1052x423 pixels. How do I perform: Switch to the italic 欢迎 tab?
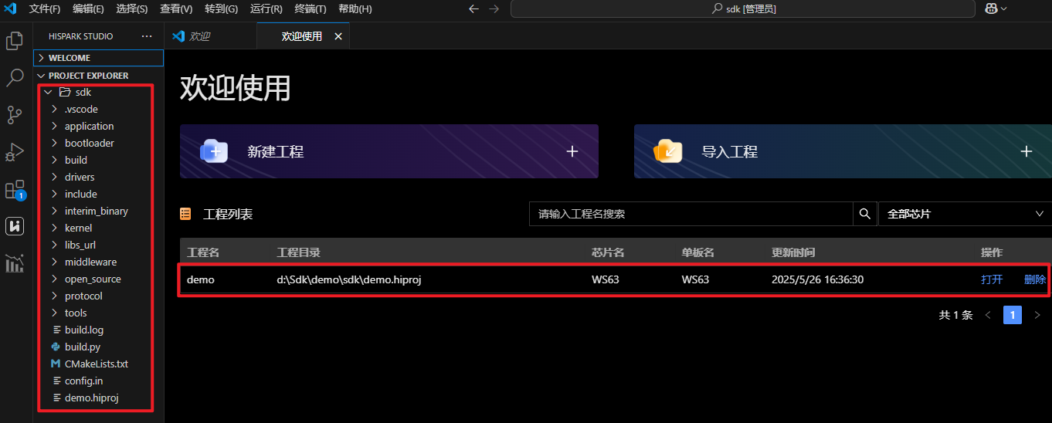coord(199,36)
